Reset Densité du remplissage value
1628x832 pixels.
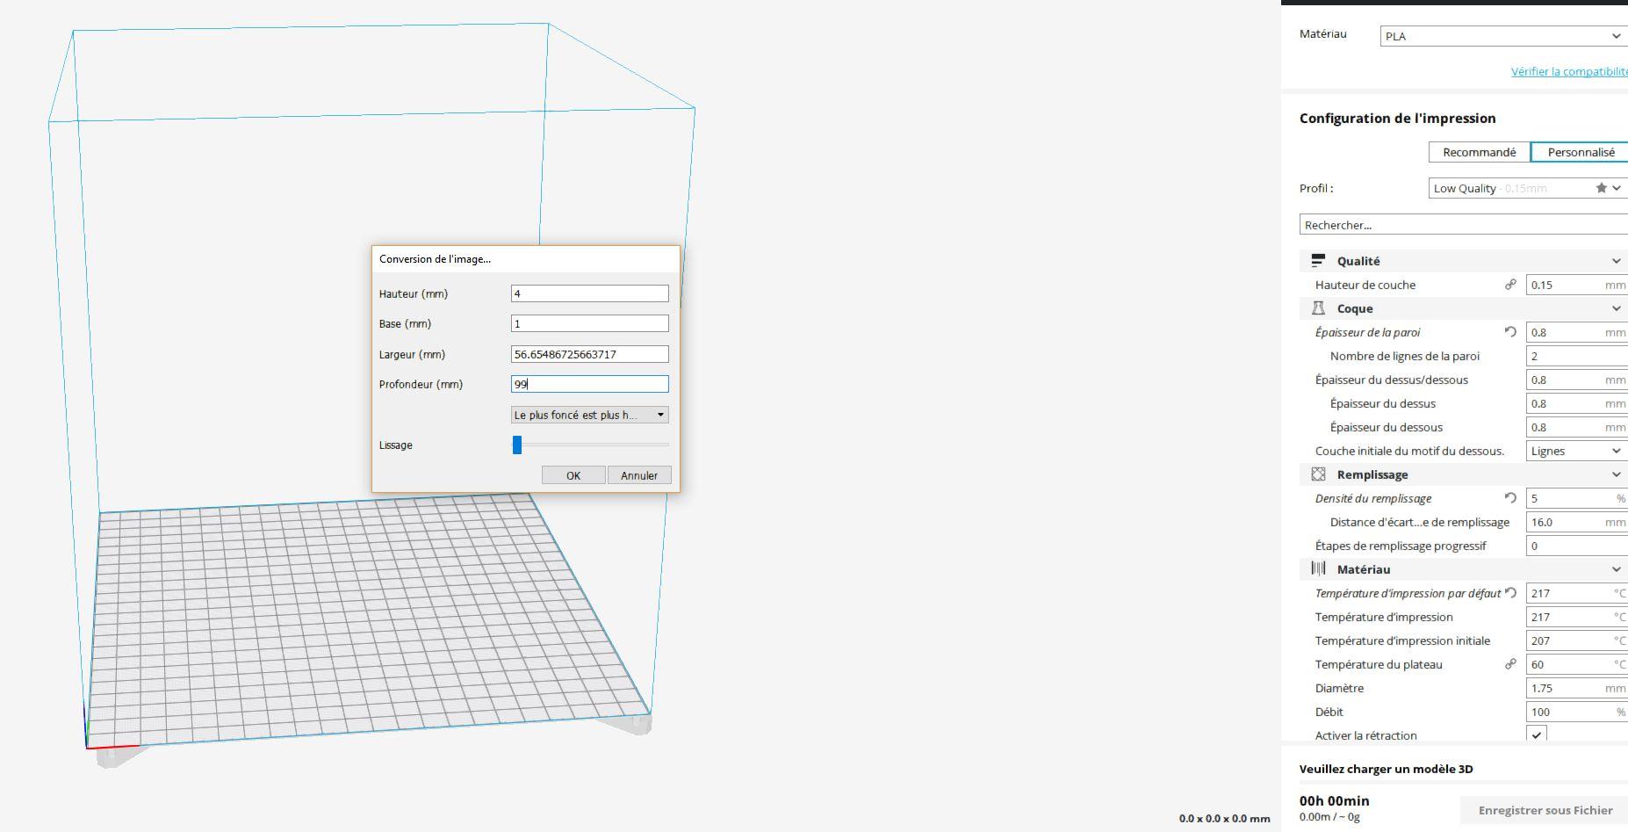[1510, 498]
